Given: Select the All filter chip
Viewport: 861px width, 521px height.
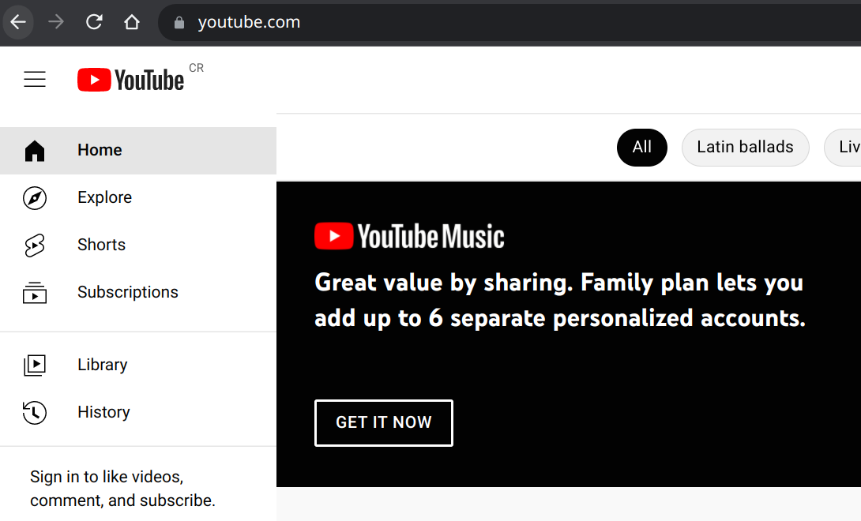Looking at the screenshot, I should coord(642,147).
